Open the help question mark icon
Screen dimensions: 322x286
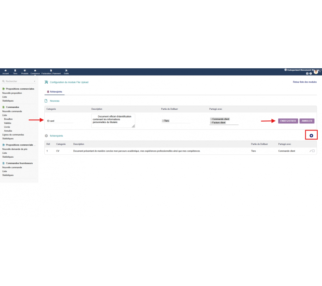pos(311,73)
